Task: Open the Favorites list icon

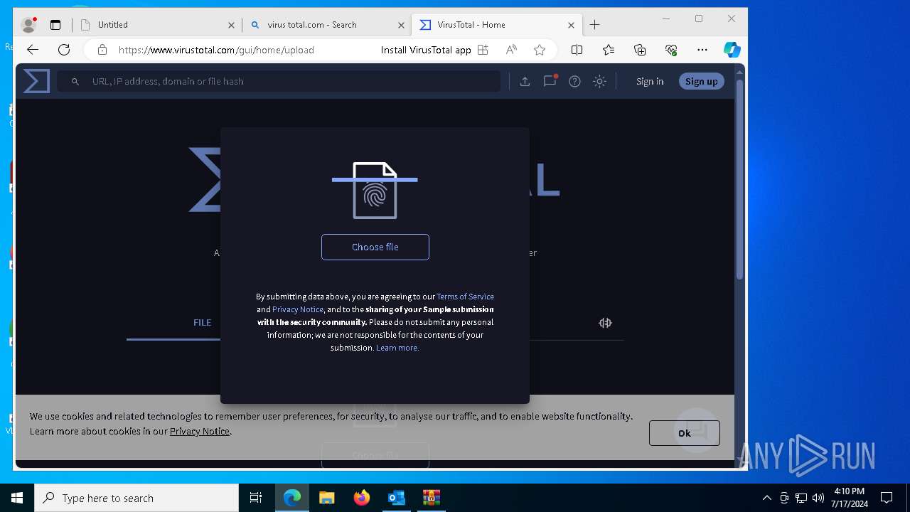Action: tap(609, 50)
